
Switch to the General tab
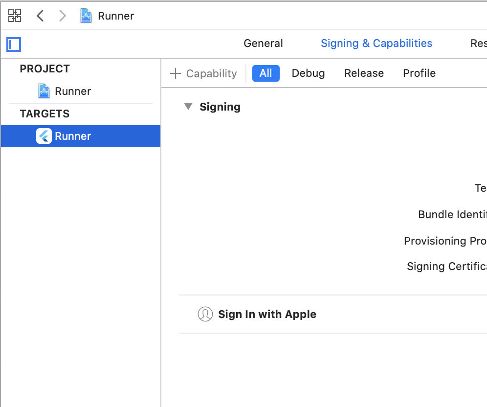click(263, 43)
